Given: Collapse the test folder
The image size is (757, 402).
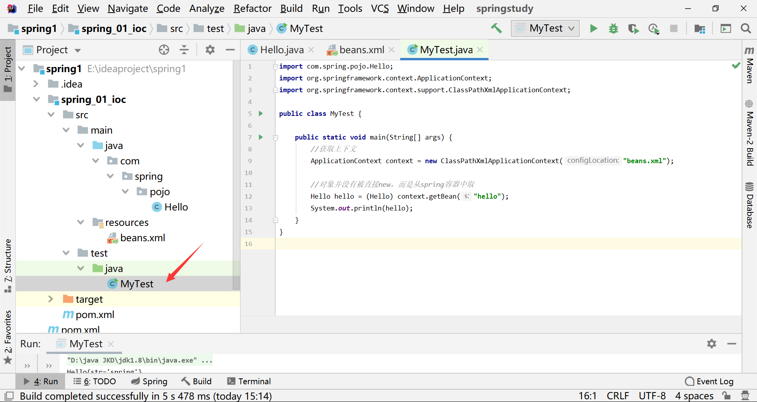Looking at the screenshot, I should [x=66, y=253].
